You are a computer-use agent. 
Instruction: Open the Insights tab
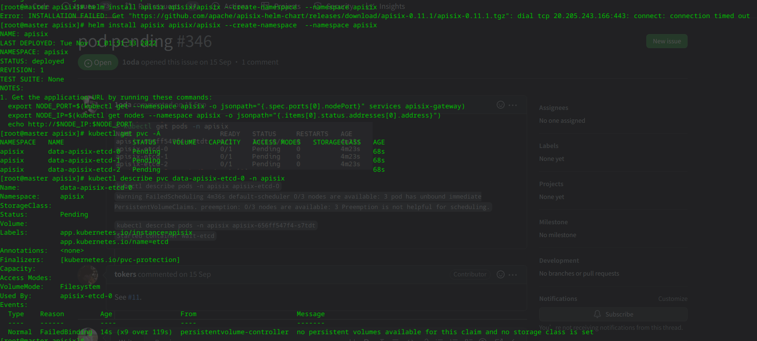coord(387,6)
